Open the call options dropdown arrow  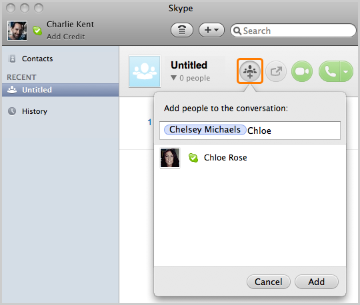[x=346, y=71]
